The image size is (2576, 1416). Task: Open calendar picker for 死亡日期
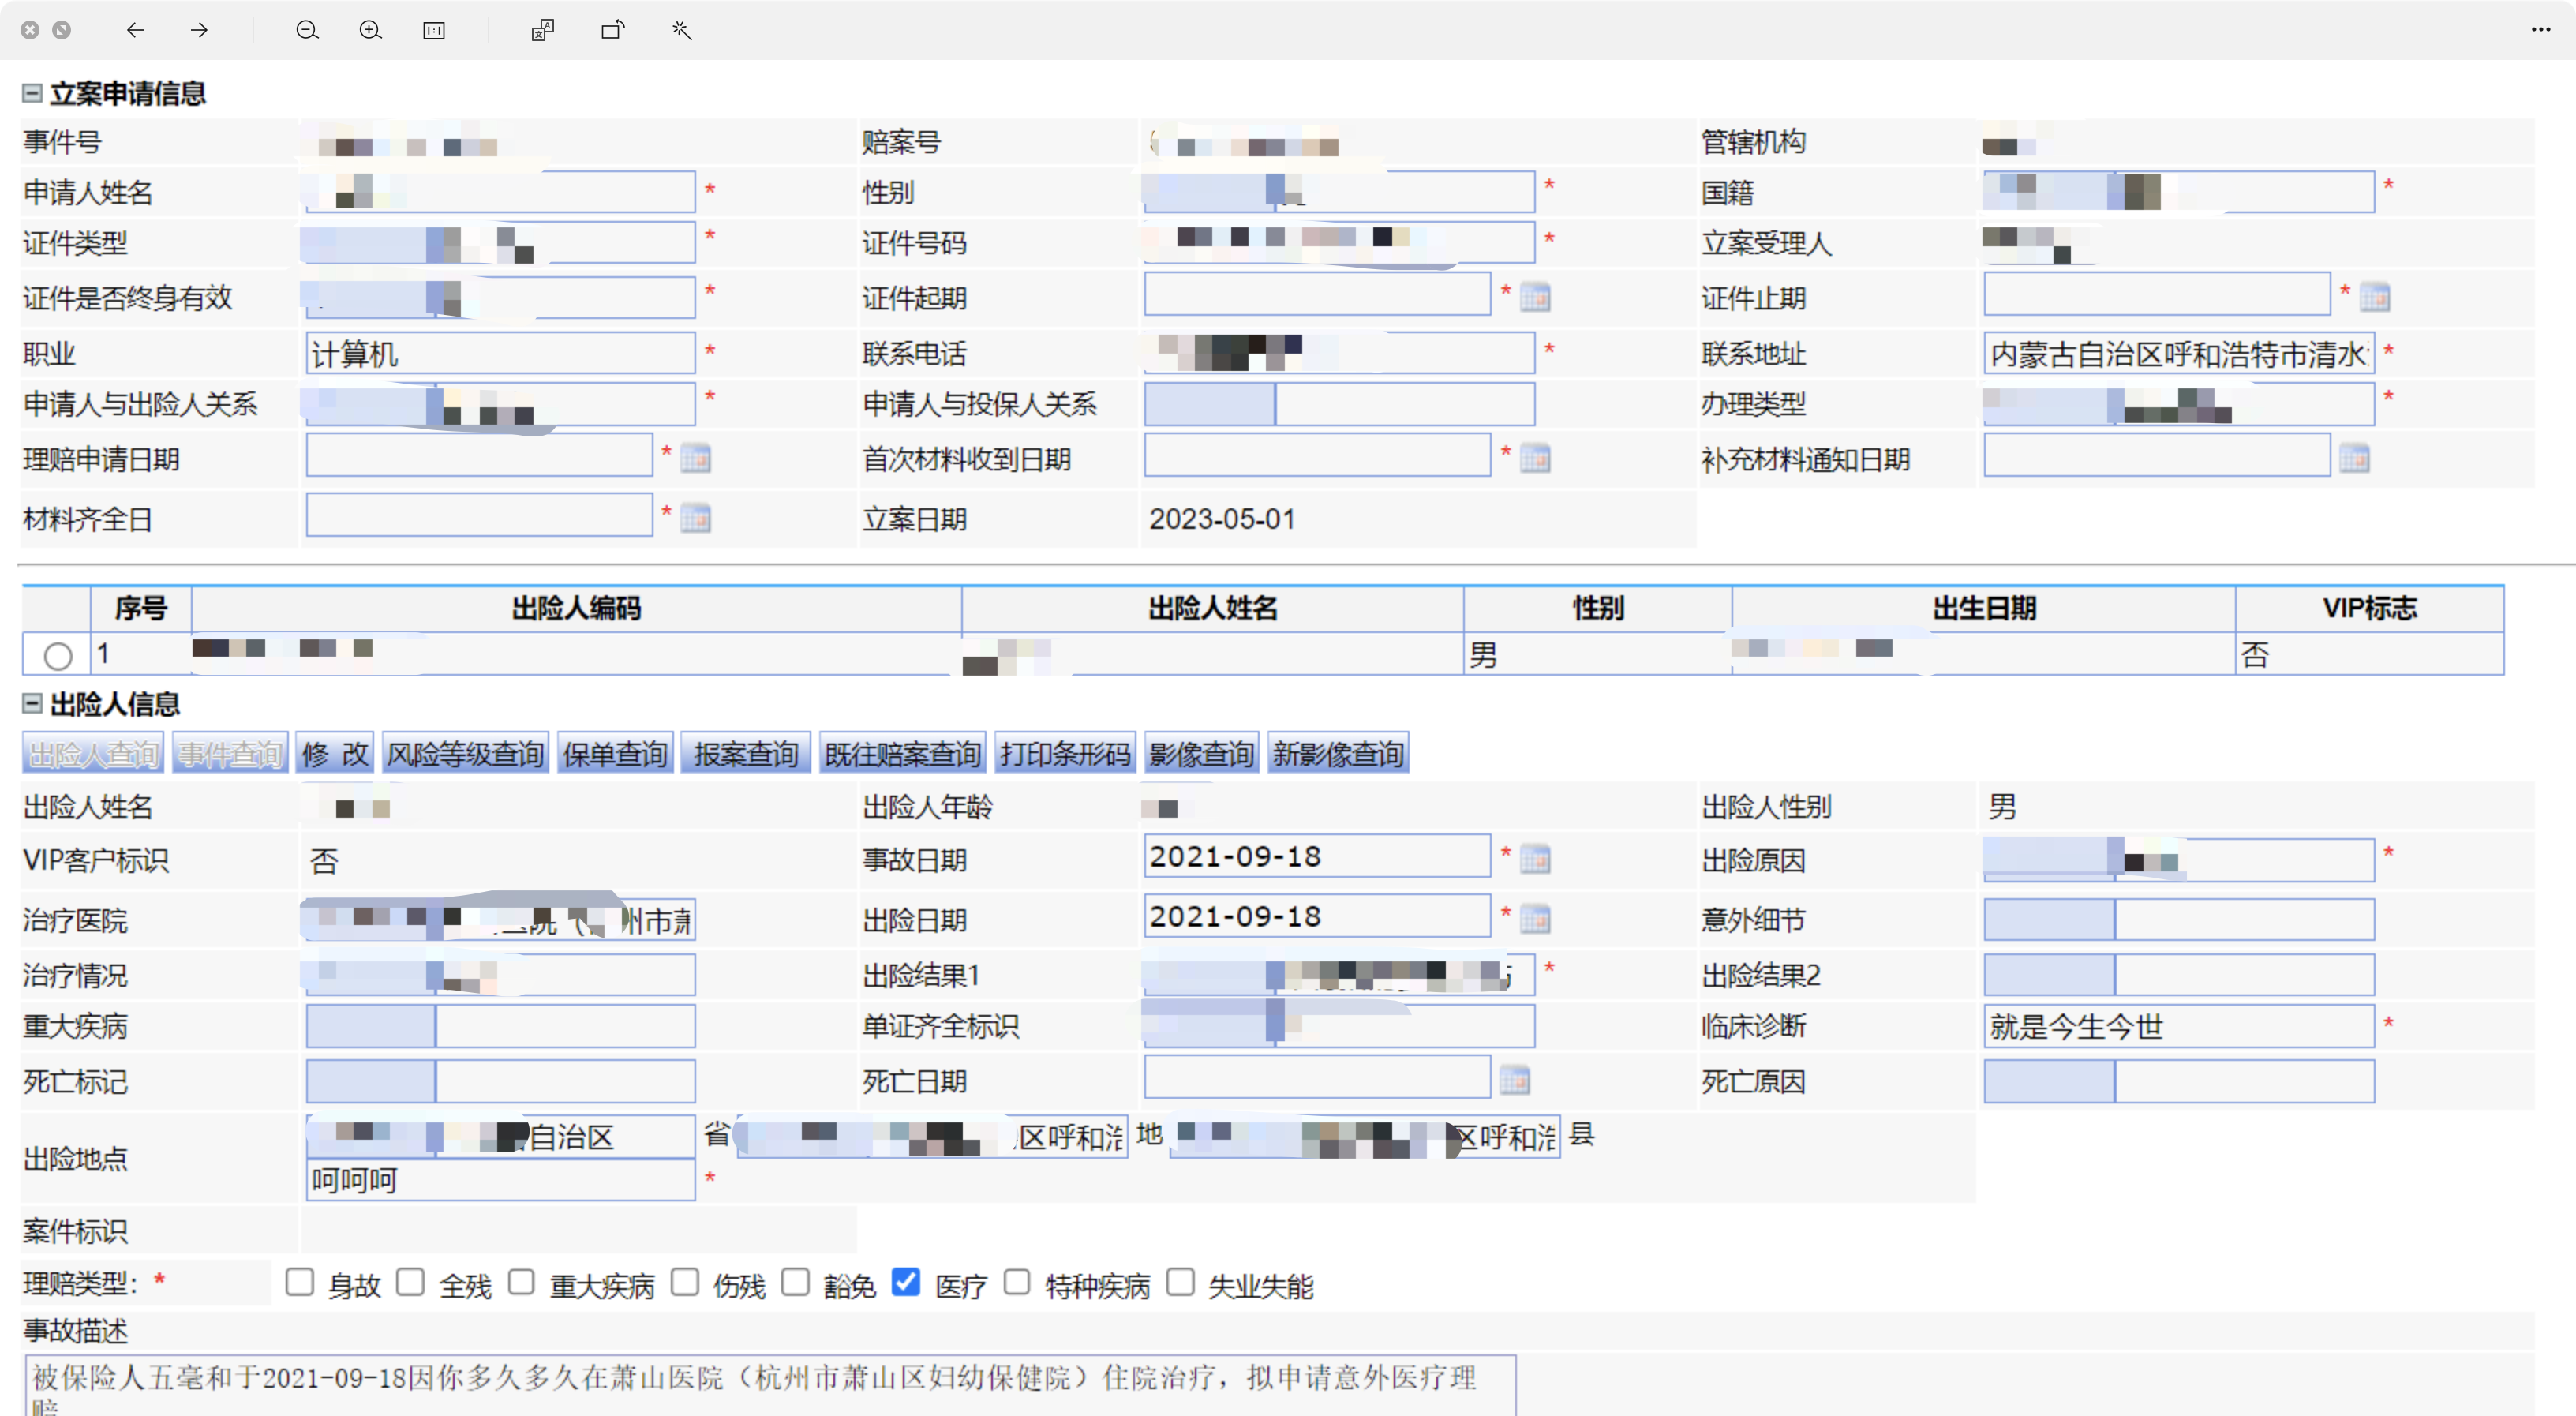coord(1514,1080)
